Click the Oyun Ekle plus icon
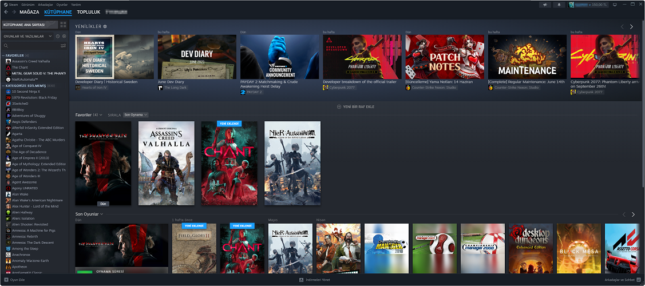The image size is (645, 286). 6,280
